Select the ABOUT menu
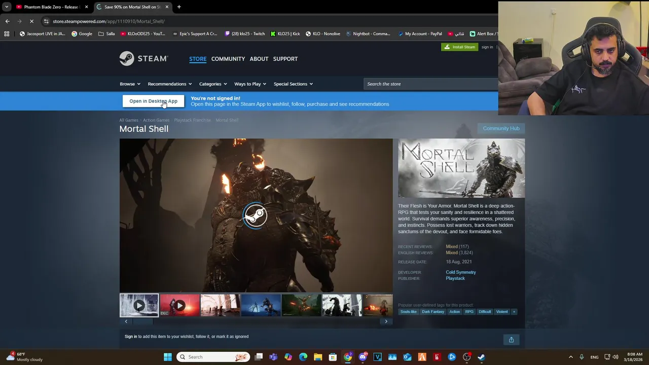 259,59
